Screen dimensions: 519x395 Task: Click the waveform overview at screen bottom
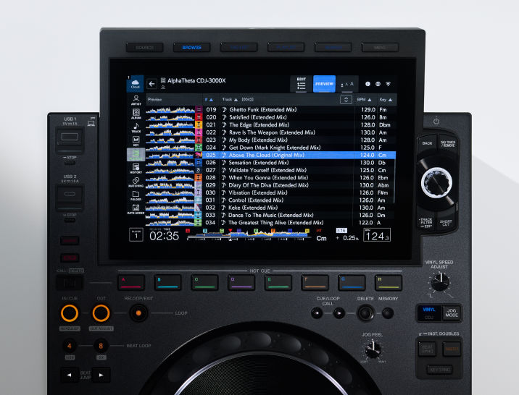coord(248,234)
